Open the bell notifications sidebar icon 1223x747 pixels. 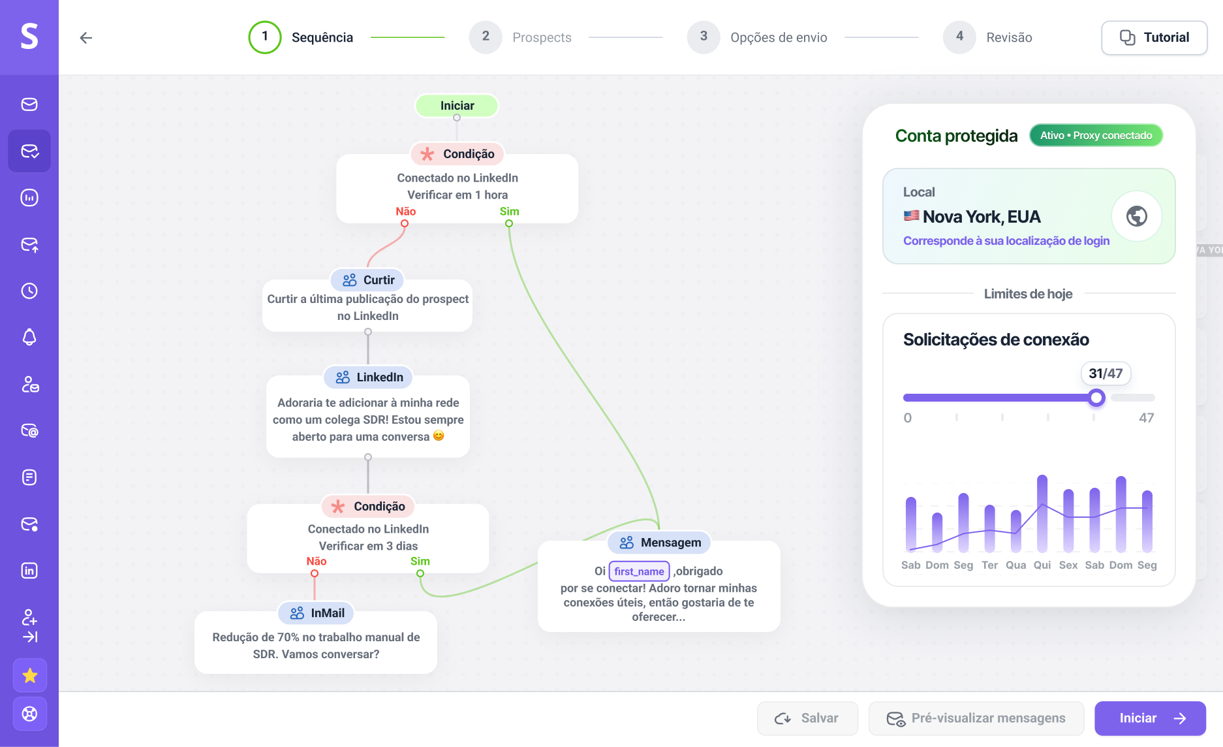coord(29,337)
